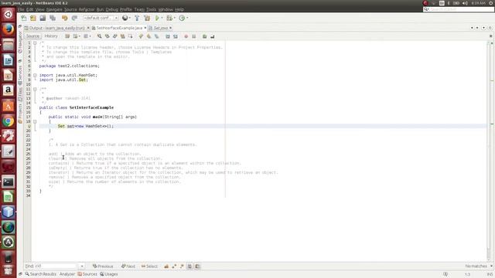Toggle Wrap Around in the find bar

click(197, 266)
